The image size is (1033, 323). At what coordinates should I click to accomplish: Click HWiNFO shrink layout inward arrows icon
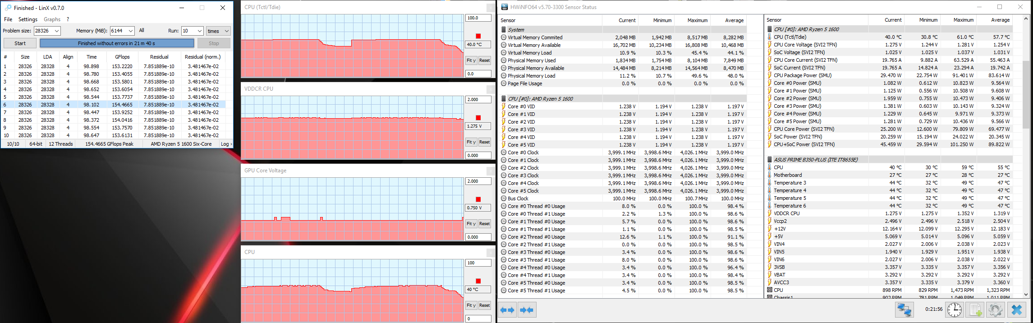tap(527, 310)
